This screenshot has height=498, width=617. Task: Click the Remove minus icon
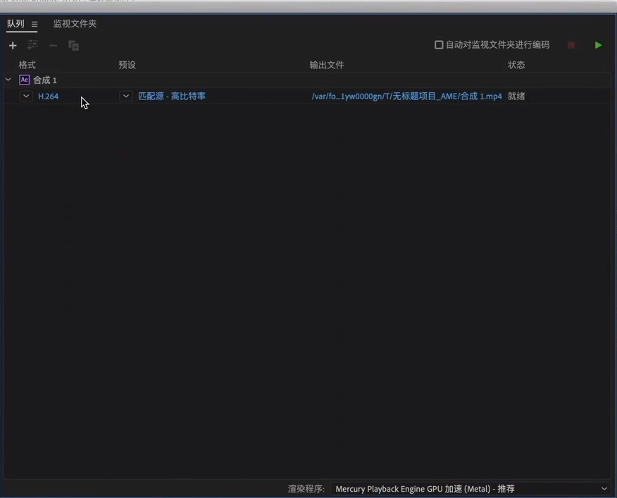[x=53, y=46]
